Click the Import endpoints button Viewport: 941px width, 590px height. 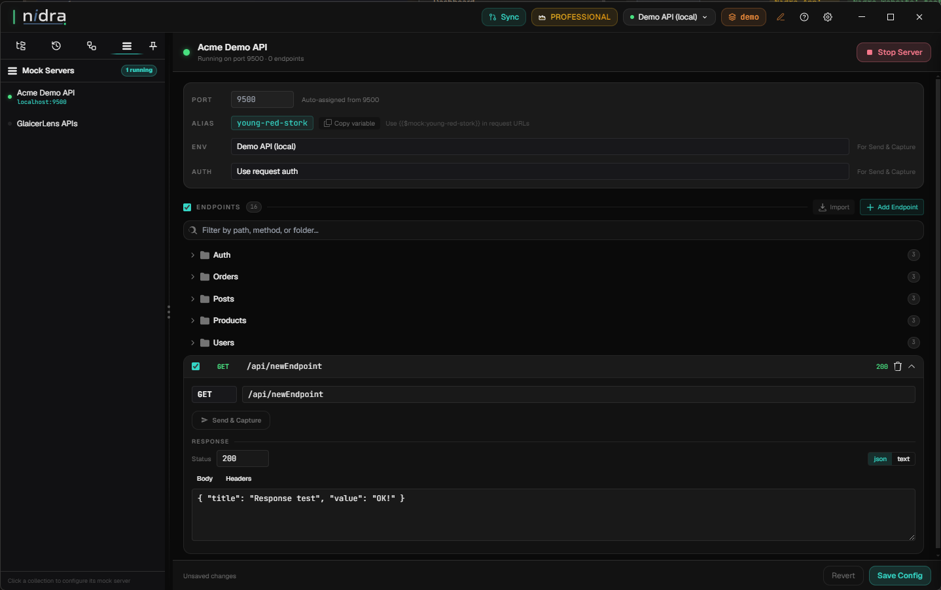click(x=834, y=207)
